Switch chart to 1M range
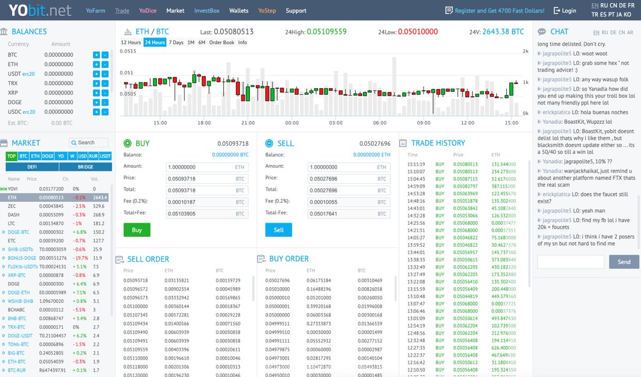The height and width of the screenshot is (377, 641). coord(191,43)
